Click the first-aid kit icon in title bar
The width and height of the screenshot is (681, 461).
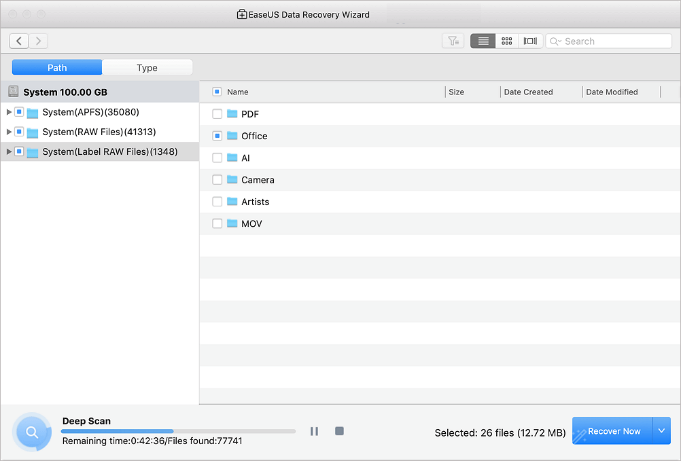tap(242, 14)
